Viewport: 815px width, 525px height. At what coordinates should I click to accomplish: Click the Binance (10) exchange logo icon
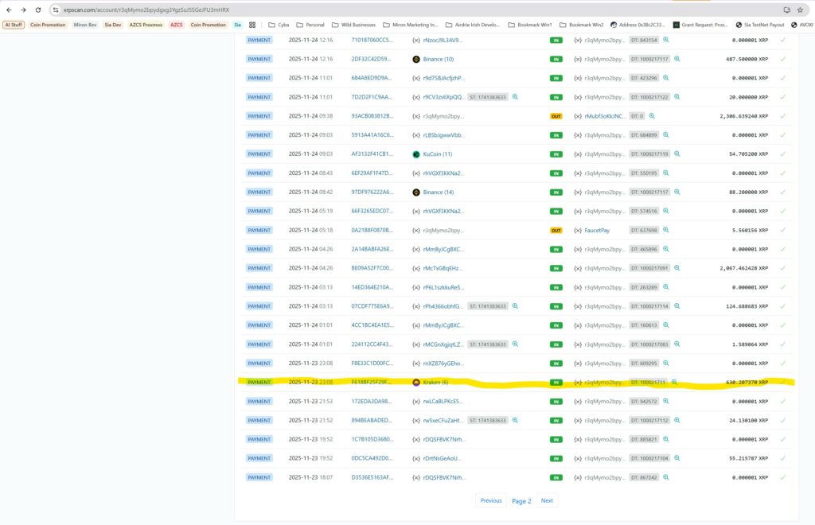pyautogui.click(x=415, y=59)
